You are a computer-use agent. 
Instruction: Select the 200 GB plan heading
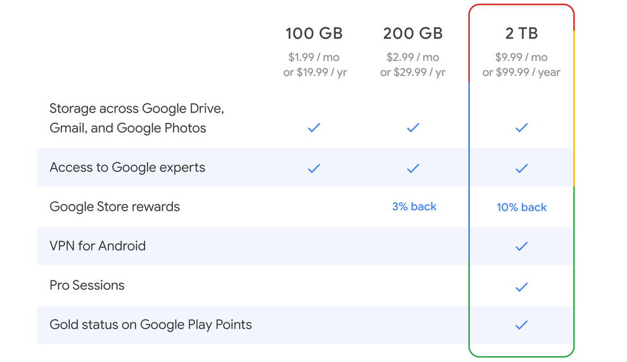[413, 34]
